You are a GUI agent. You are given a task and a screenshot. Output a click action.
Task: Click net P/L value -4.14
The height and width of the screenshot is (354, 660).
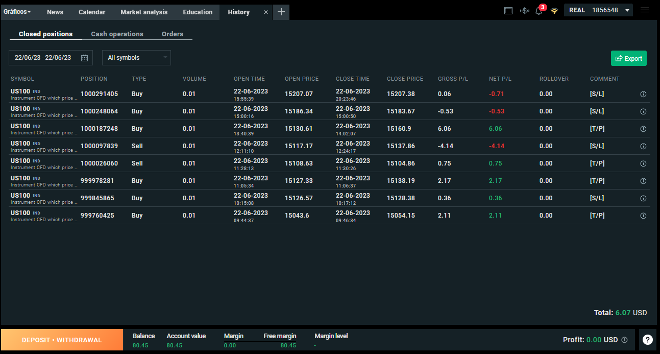[497, 146]
